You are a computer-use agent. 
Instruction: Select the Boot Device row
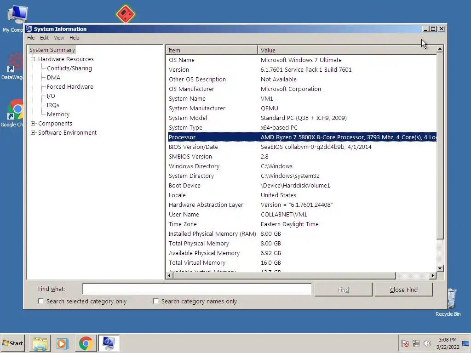302,186
